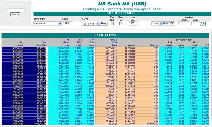Click total cash flow 9,719.17
212x127 pixels.
coord(35,69)
